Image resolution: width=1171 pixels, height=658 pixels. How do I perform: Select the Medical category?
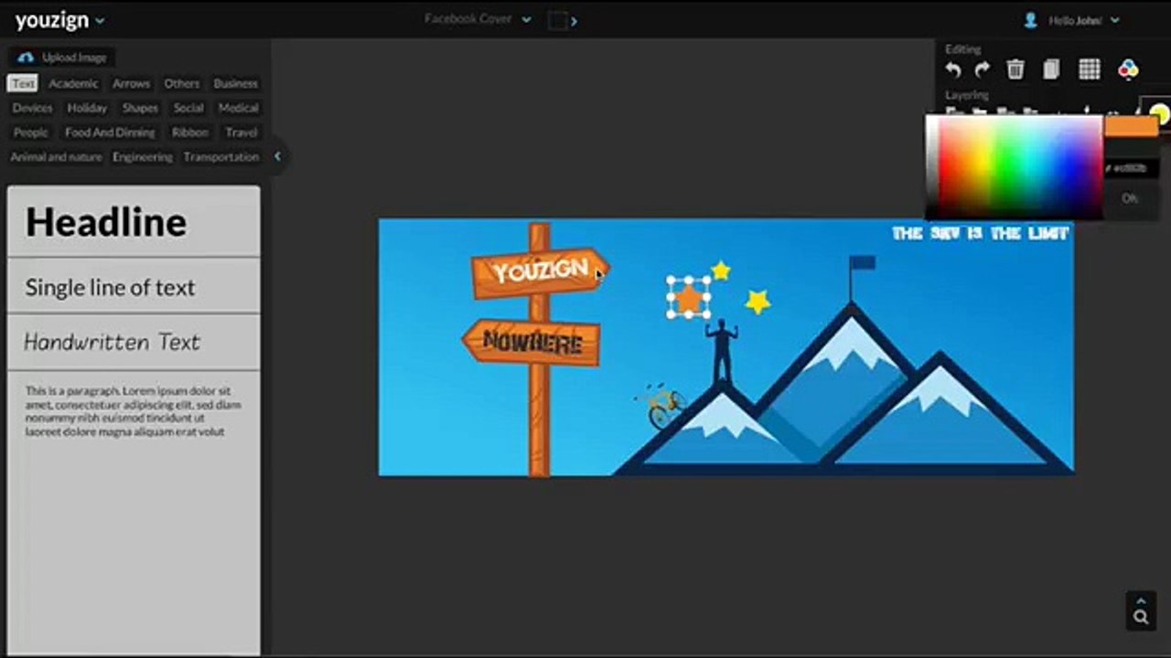[x=238, y=108]
